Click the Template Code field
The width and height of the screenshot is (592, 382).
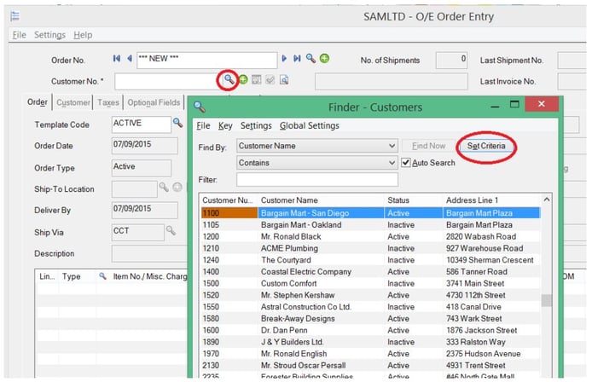(142, 124)
